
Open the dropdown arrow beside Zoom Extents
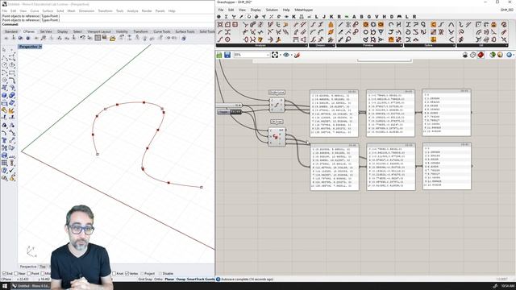point(280,55)
